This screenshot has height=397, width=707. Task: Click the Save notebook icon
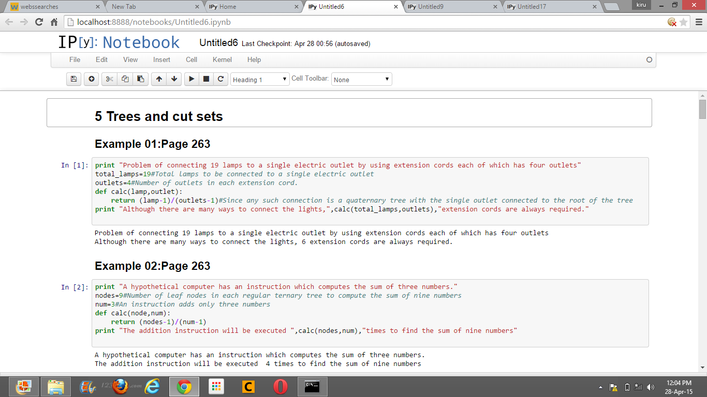[x=73, y=79]
